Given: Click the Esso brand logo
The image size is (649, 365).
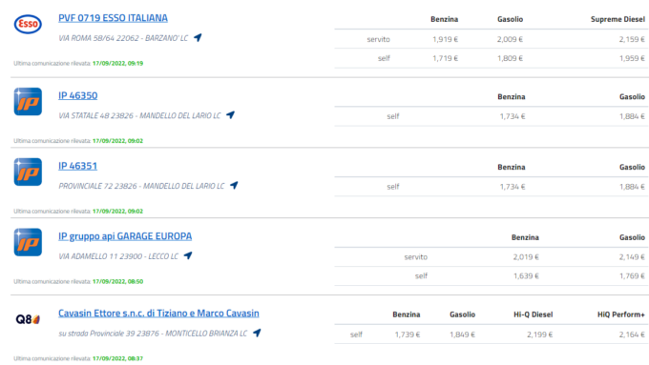Looking at the screenshot, I should click(x=28, y=24).
